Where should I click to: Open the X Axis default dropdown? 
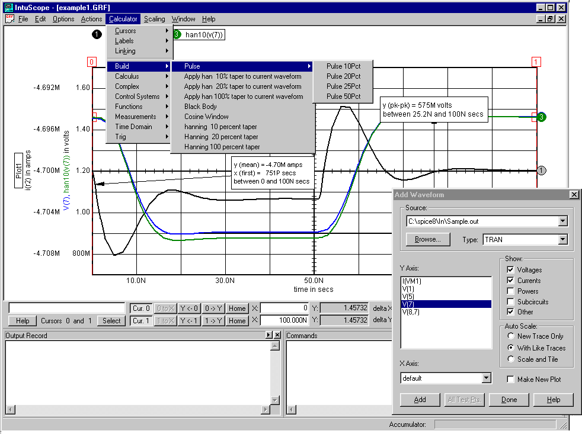point(486,378)
